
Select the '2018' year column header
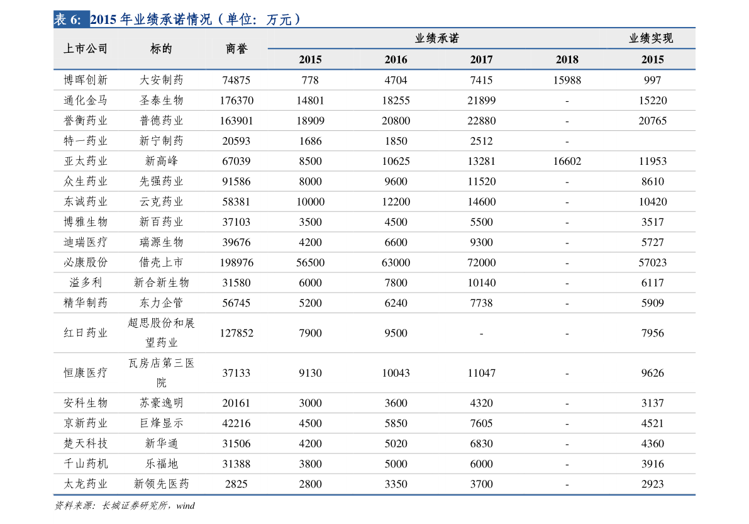pos(567,60)
